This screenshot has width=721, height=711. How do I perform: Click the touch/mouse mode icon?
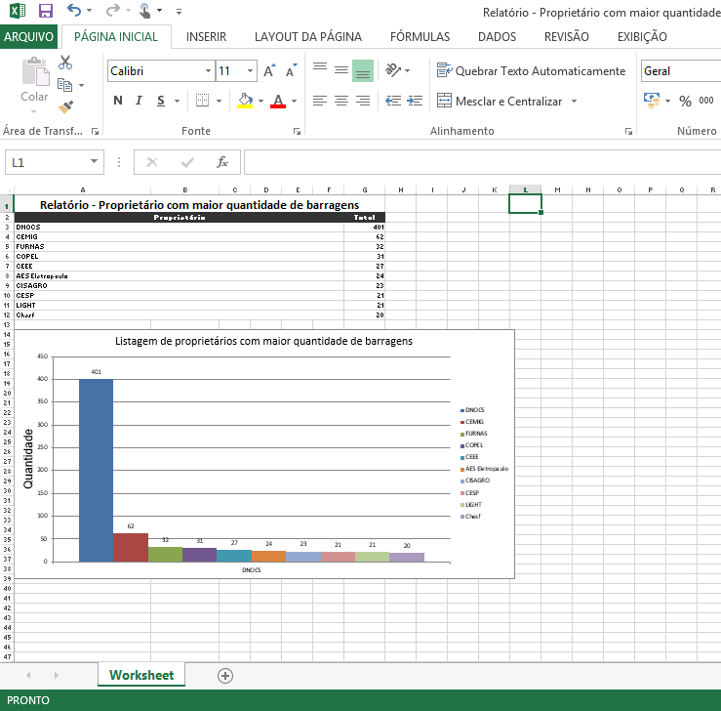144,10
